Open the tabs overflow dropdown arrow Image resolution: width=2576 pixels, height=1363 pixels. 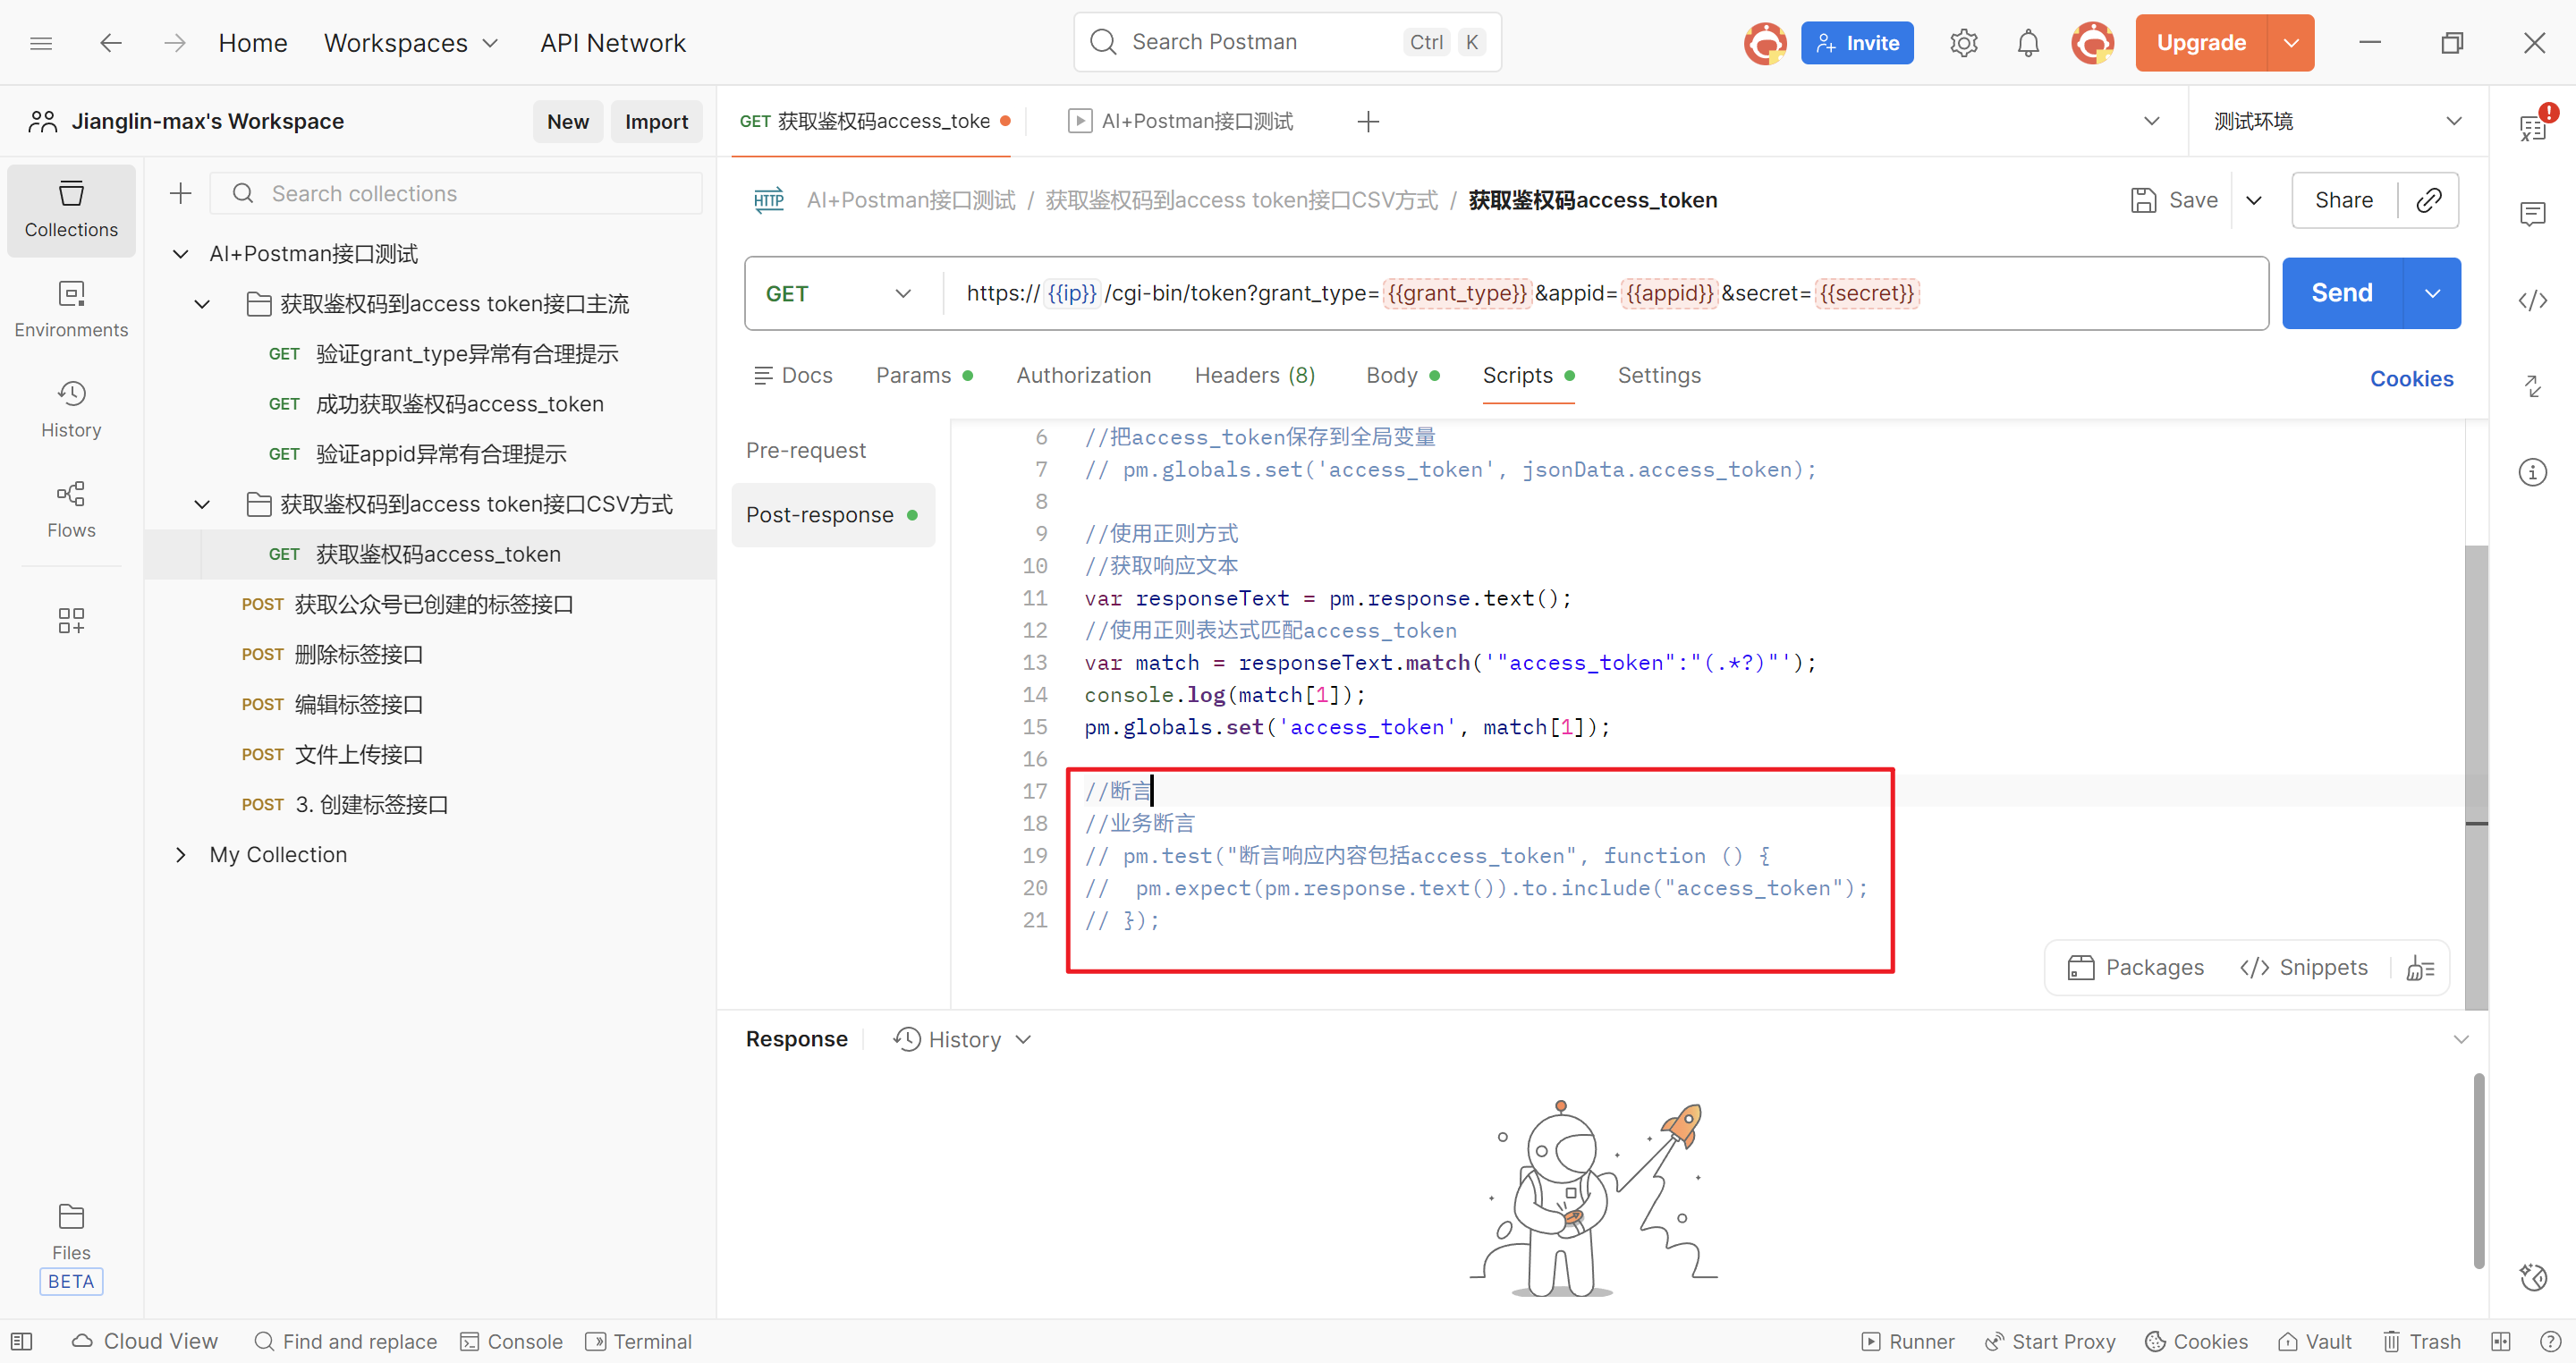(2151, 121)
